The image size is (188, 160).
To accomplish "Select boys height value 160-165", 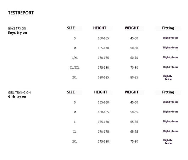I will (103, 38).
